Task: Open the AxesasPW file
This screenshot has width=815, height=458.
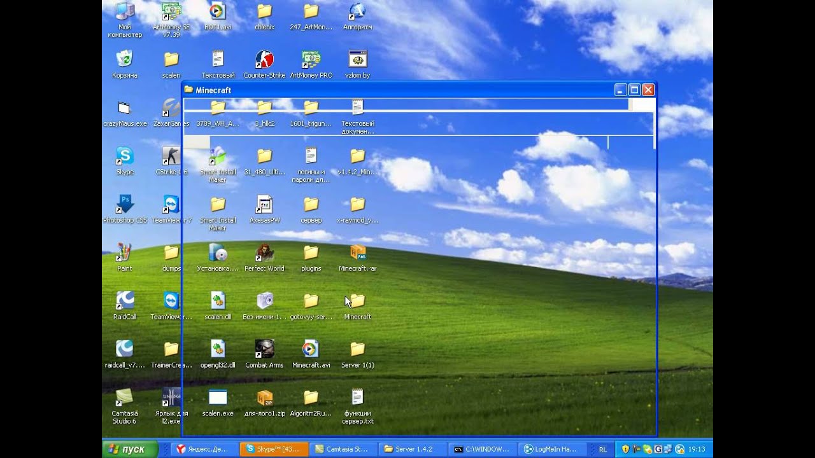Action: pos(264,209)
